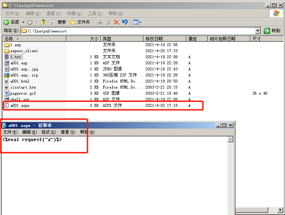Open the Views dropdown button
This screenshot has width=285, height=215.
point(137,22)
